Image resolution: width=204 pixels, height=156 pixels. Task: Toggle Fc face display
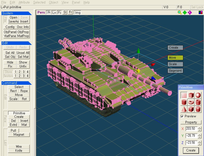coord(59,13)
